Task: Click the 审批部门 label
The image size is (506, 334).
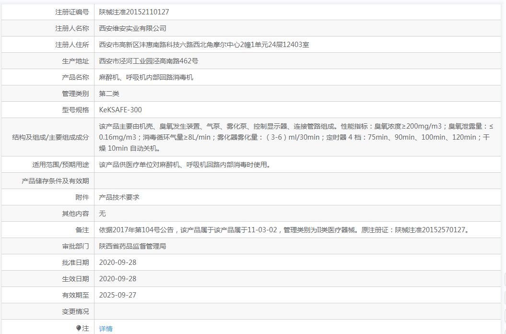Action: [75, 246]
